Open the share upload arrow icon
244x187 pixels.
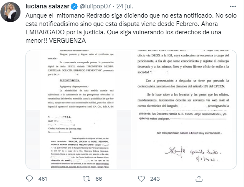point(199,179)
